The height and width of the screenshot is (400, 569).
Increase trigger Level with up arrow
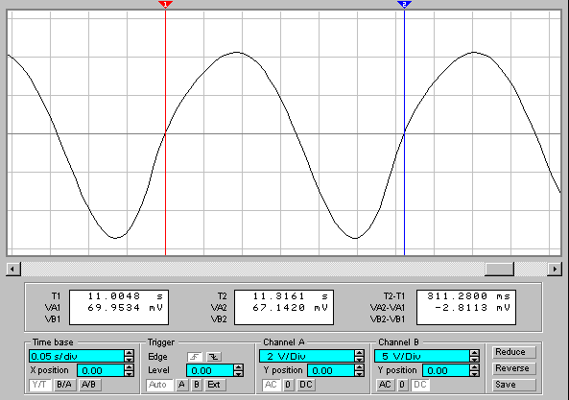pyautogui.click(x=238, y=367)
